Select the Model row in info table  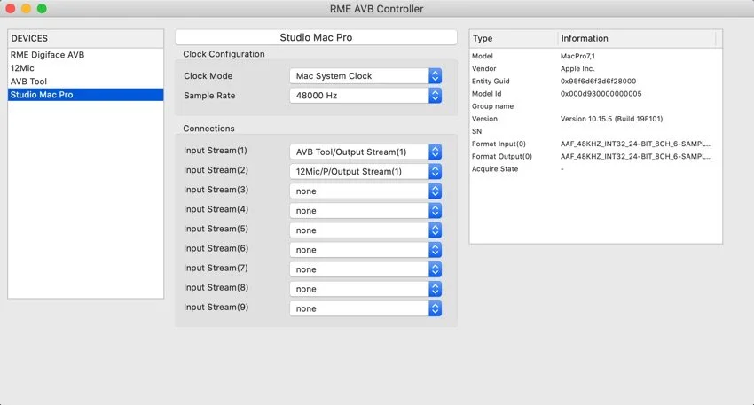coord(596,56)
